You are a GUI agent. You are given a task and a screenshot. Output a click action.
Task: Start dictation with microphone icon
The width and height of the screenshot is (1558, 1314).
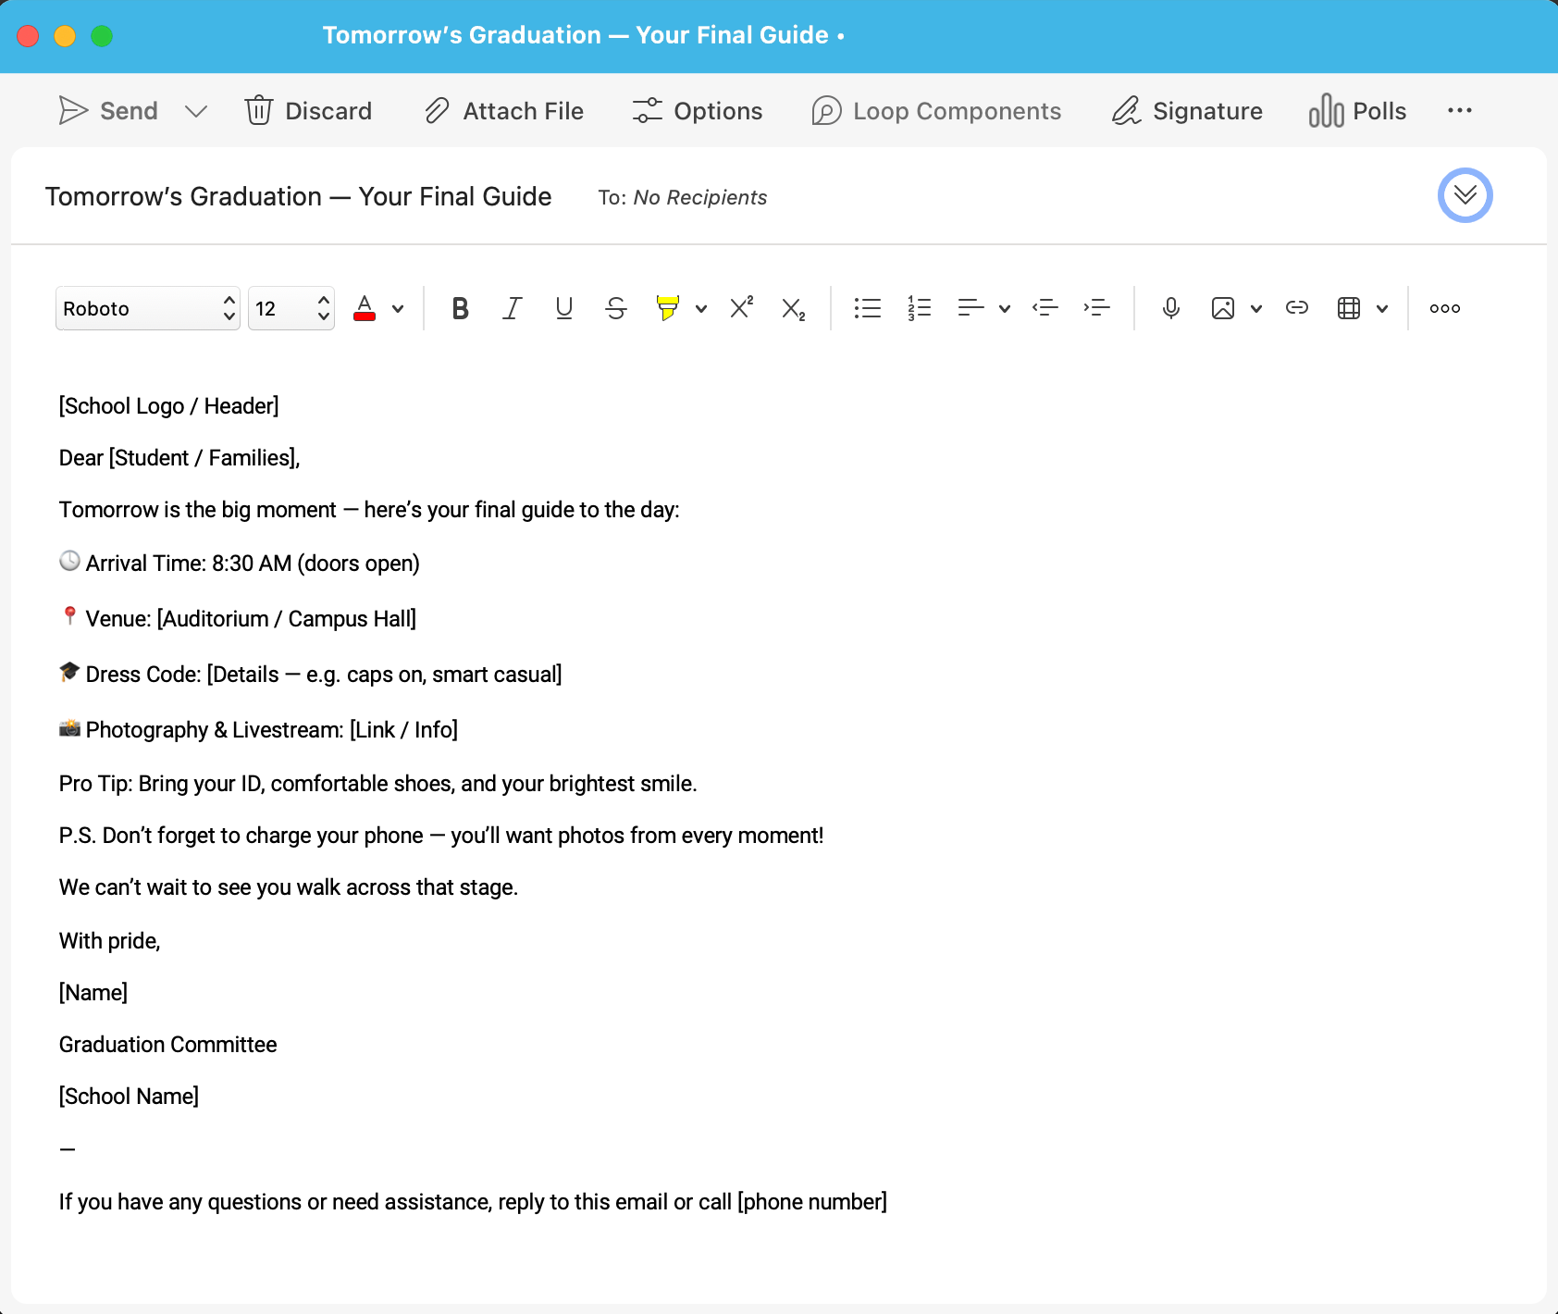1171,308
